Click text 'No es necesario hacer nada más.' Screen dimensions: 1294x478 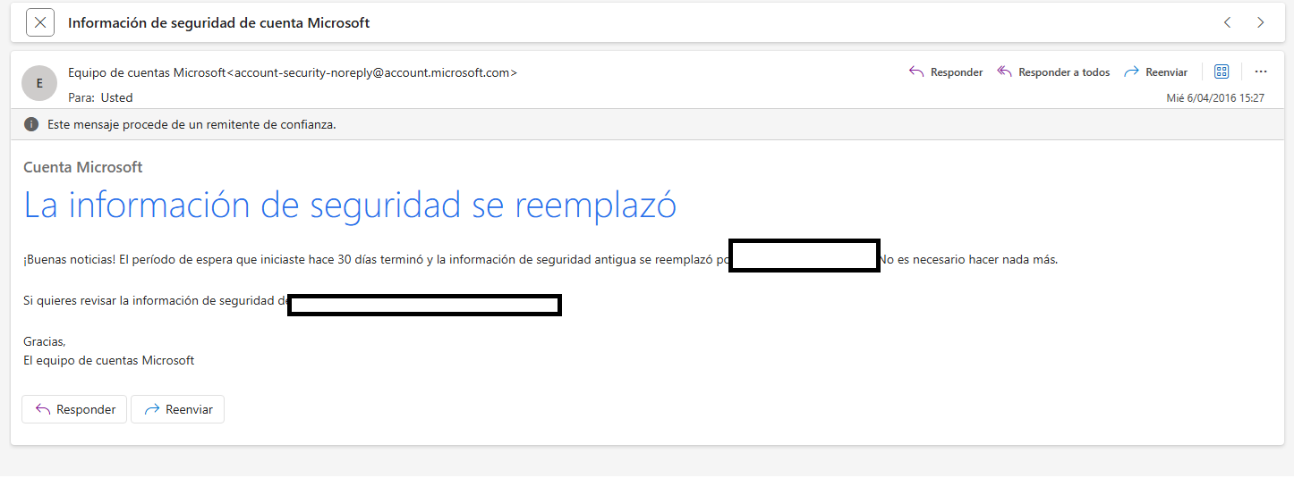click(969, 260)
